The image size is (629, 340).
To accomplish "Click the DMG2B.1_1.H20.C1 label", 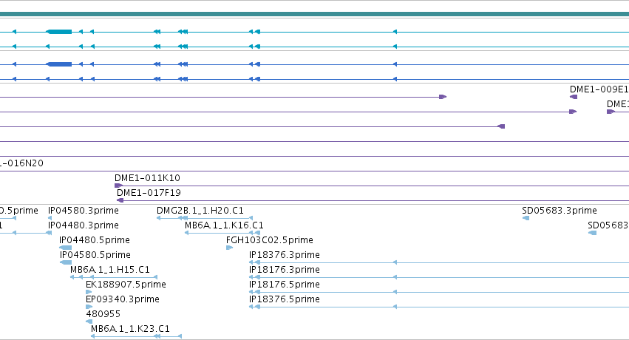I will coord(200,211).
